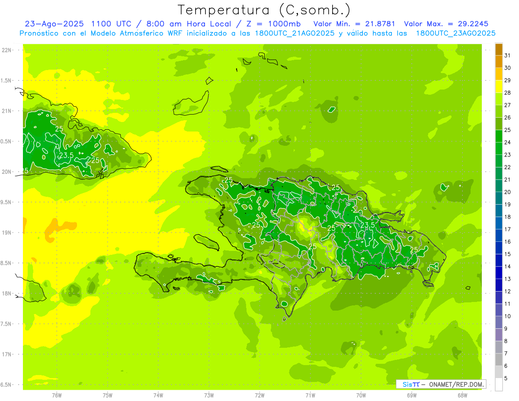
Task: Click the "Valor Min. = 21.8781" readout
Action: (x=355, y=24)
